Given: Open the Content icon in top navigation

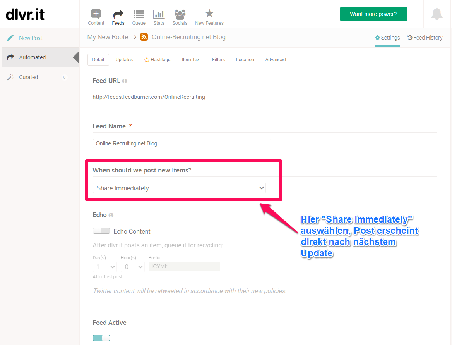Looking at the screenshot, I should tap(96, 15).
